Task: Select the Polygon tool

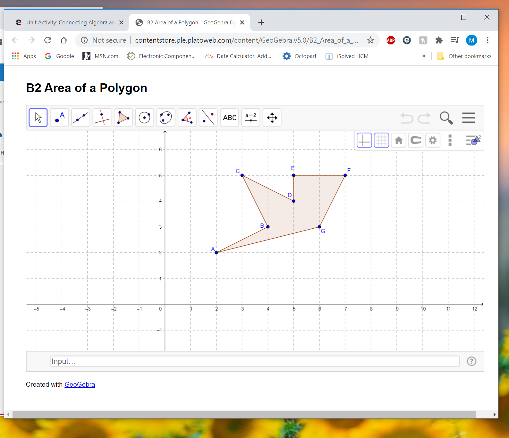Action: click(123, 118)
